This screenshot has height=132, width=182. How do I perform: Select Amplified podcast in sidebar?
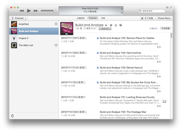click(34, 24)
